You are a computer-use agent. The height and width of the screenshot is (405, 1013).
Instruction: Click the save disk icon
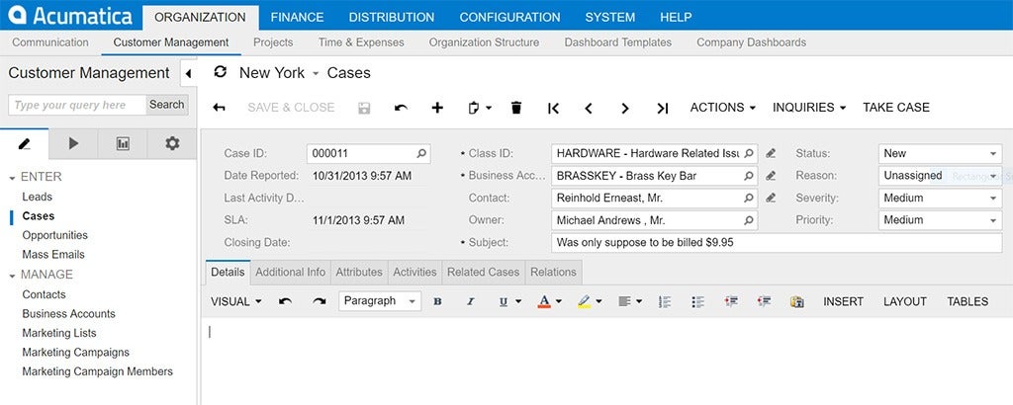point(364,108)
